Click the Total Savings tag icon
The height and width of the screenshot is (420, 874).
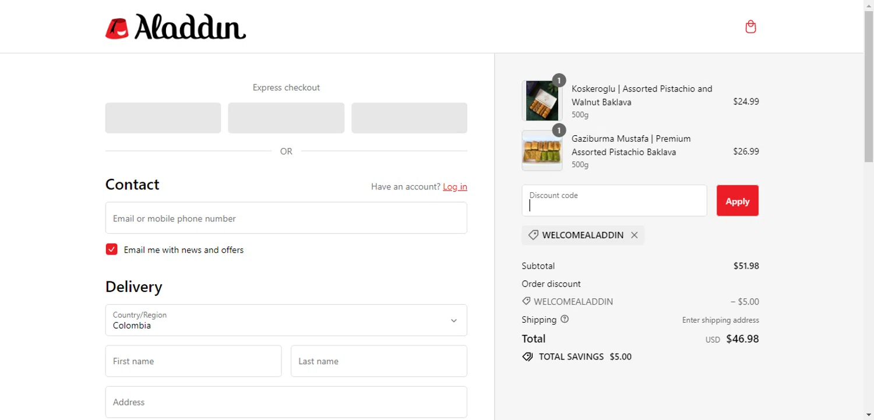[x=527, y=357]
